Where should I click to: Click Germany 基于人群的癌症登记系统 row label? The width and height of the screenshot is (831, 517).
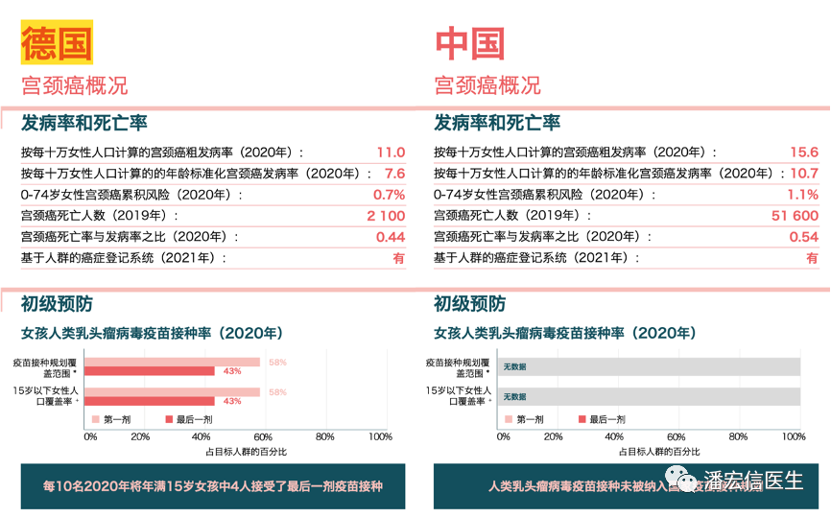tap(124, 258)
